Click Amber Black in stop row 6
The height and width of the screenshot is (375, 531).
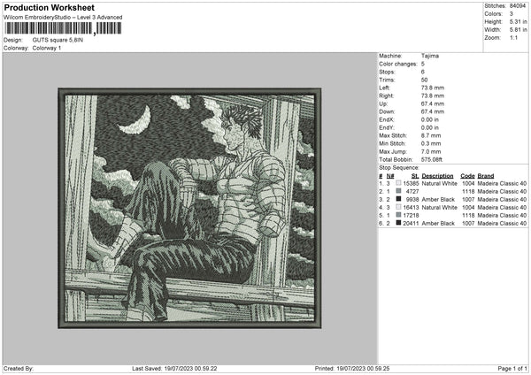coord(438,224)
